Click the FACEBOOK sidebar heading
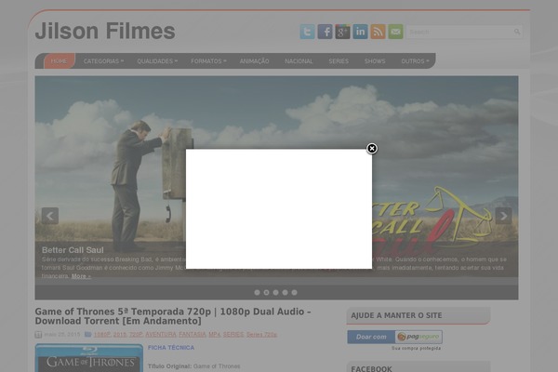 [x=371, y=368]
